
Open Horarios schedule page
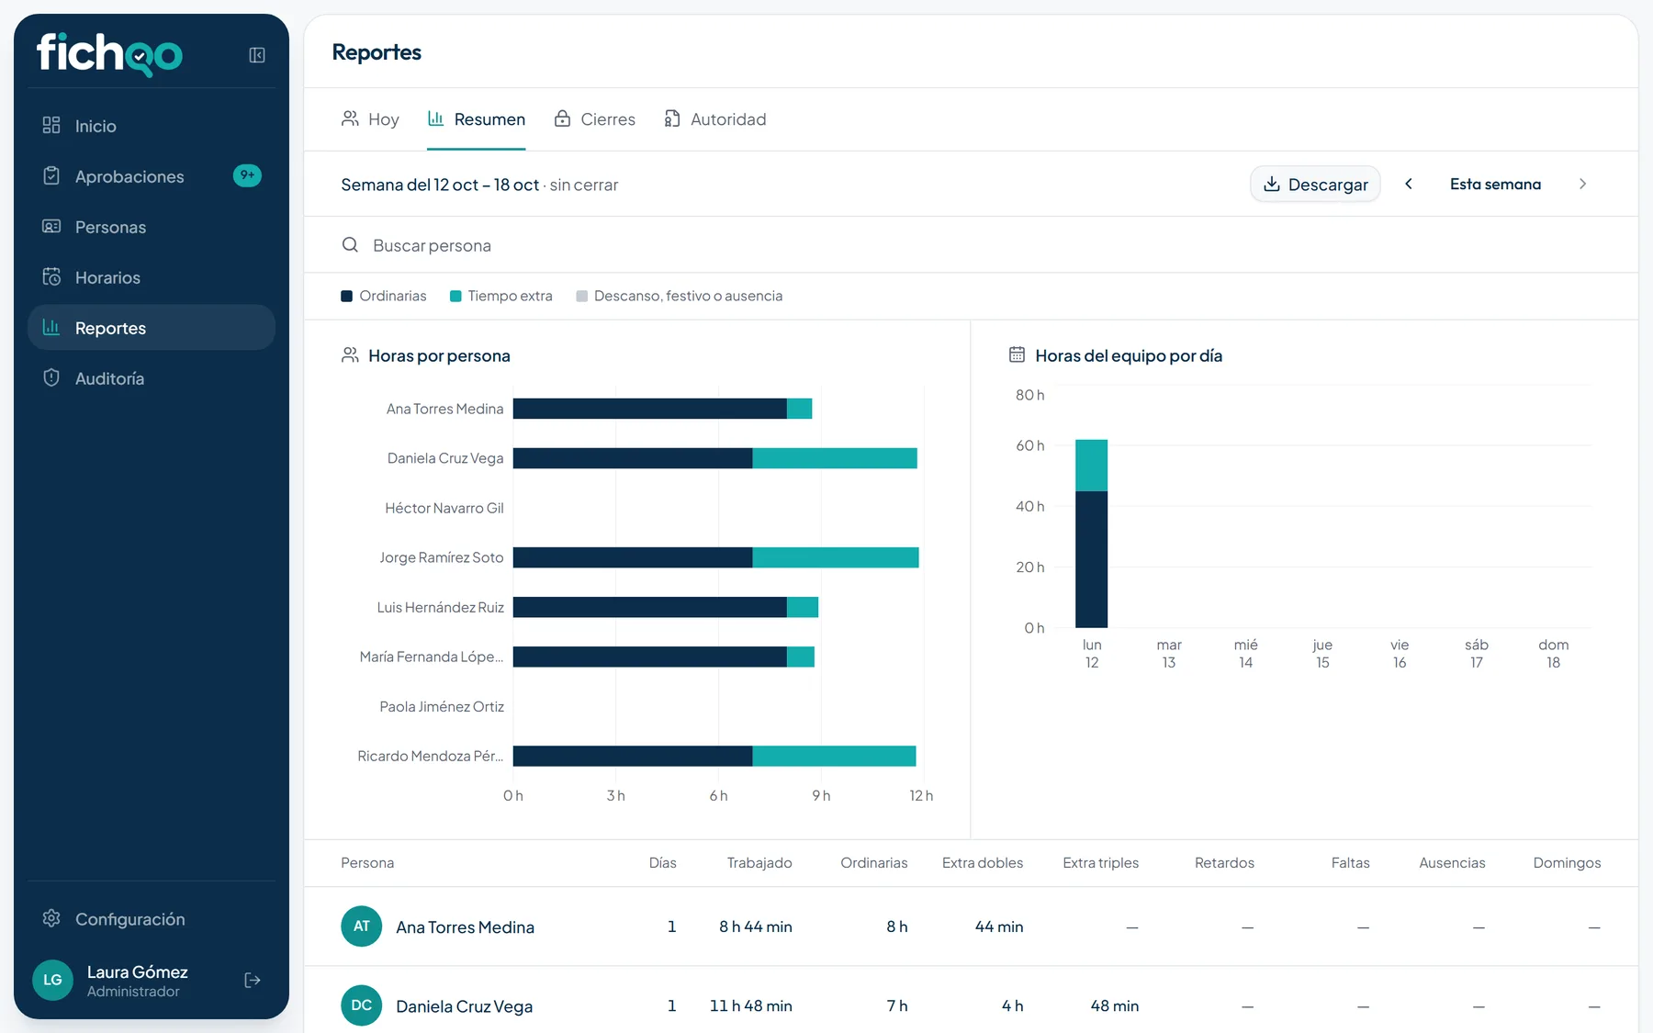click(x=152, y=277)
